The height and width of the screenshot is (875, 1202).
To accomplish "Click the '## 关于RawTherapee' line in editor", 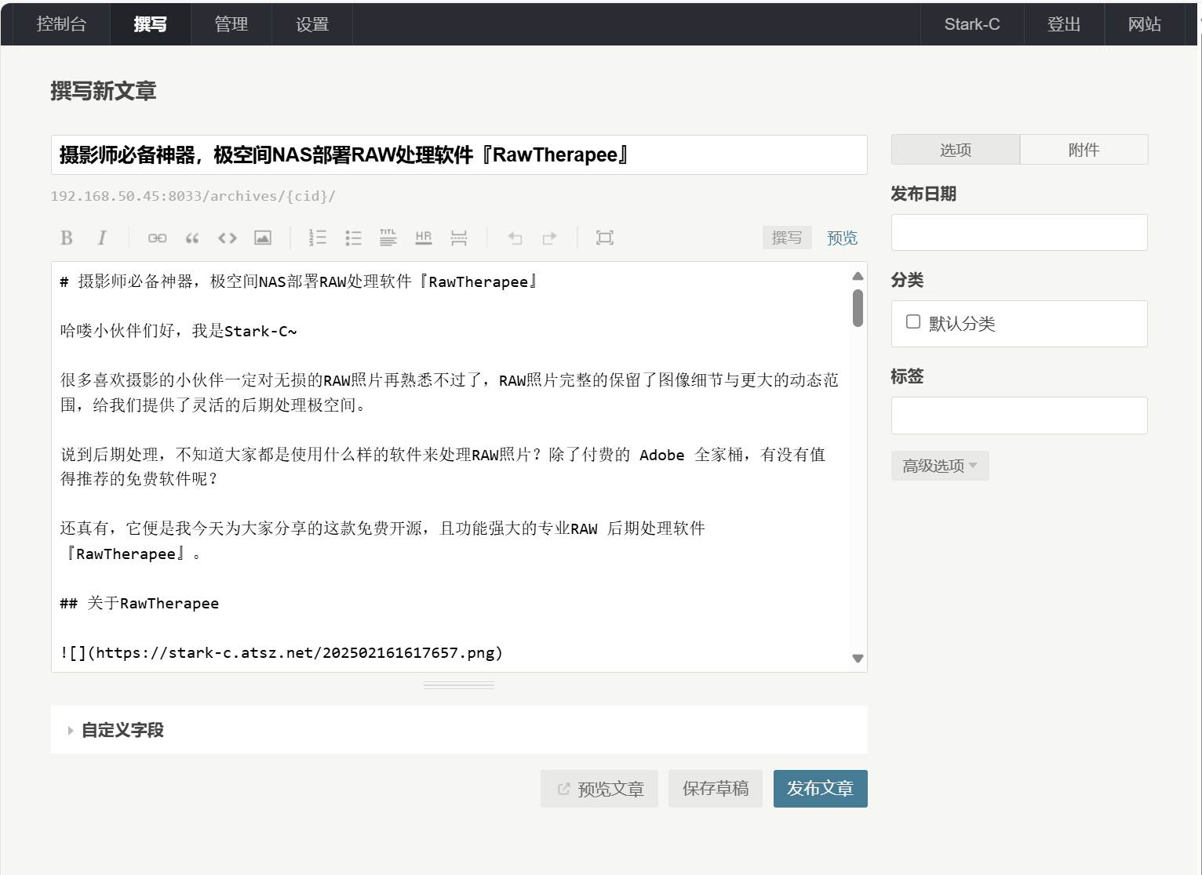I will [x=140, y=603].
